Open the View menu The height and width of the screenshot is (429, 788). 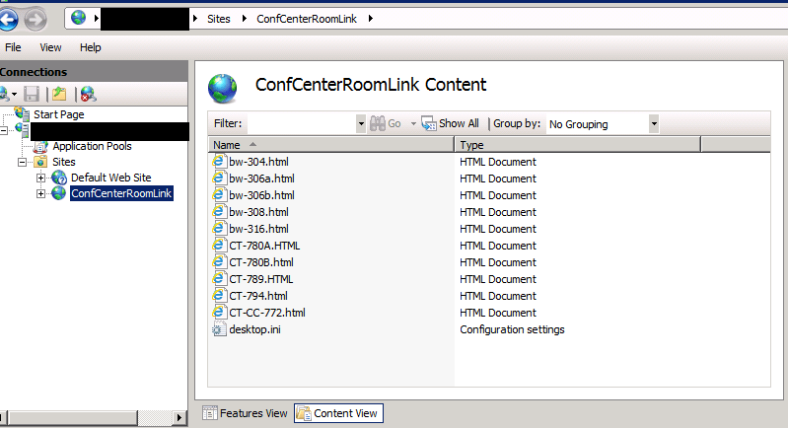[50, 47]
